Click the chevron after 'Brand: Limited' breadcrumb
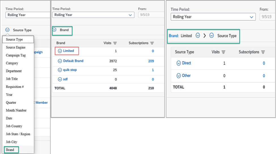Screen dimensions: 276x154 [198, 36]
